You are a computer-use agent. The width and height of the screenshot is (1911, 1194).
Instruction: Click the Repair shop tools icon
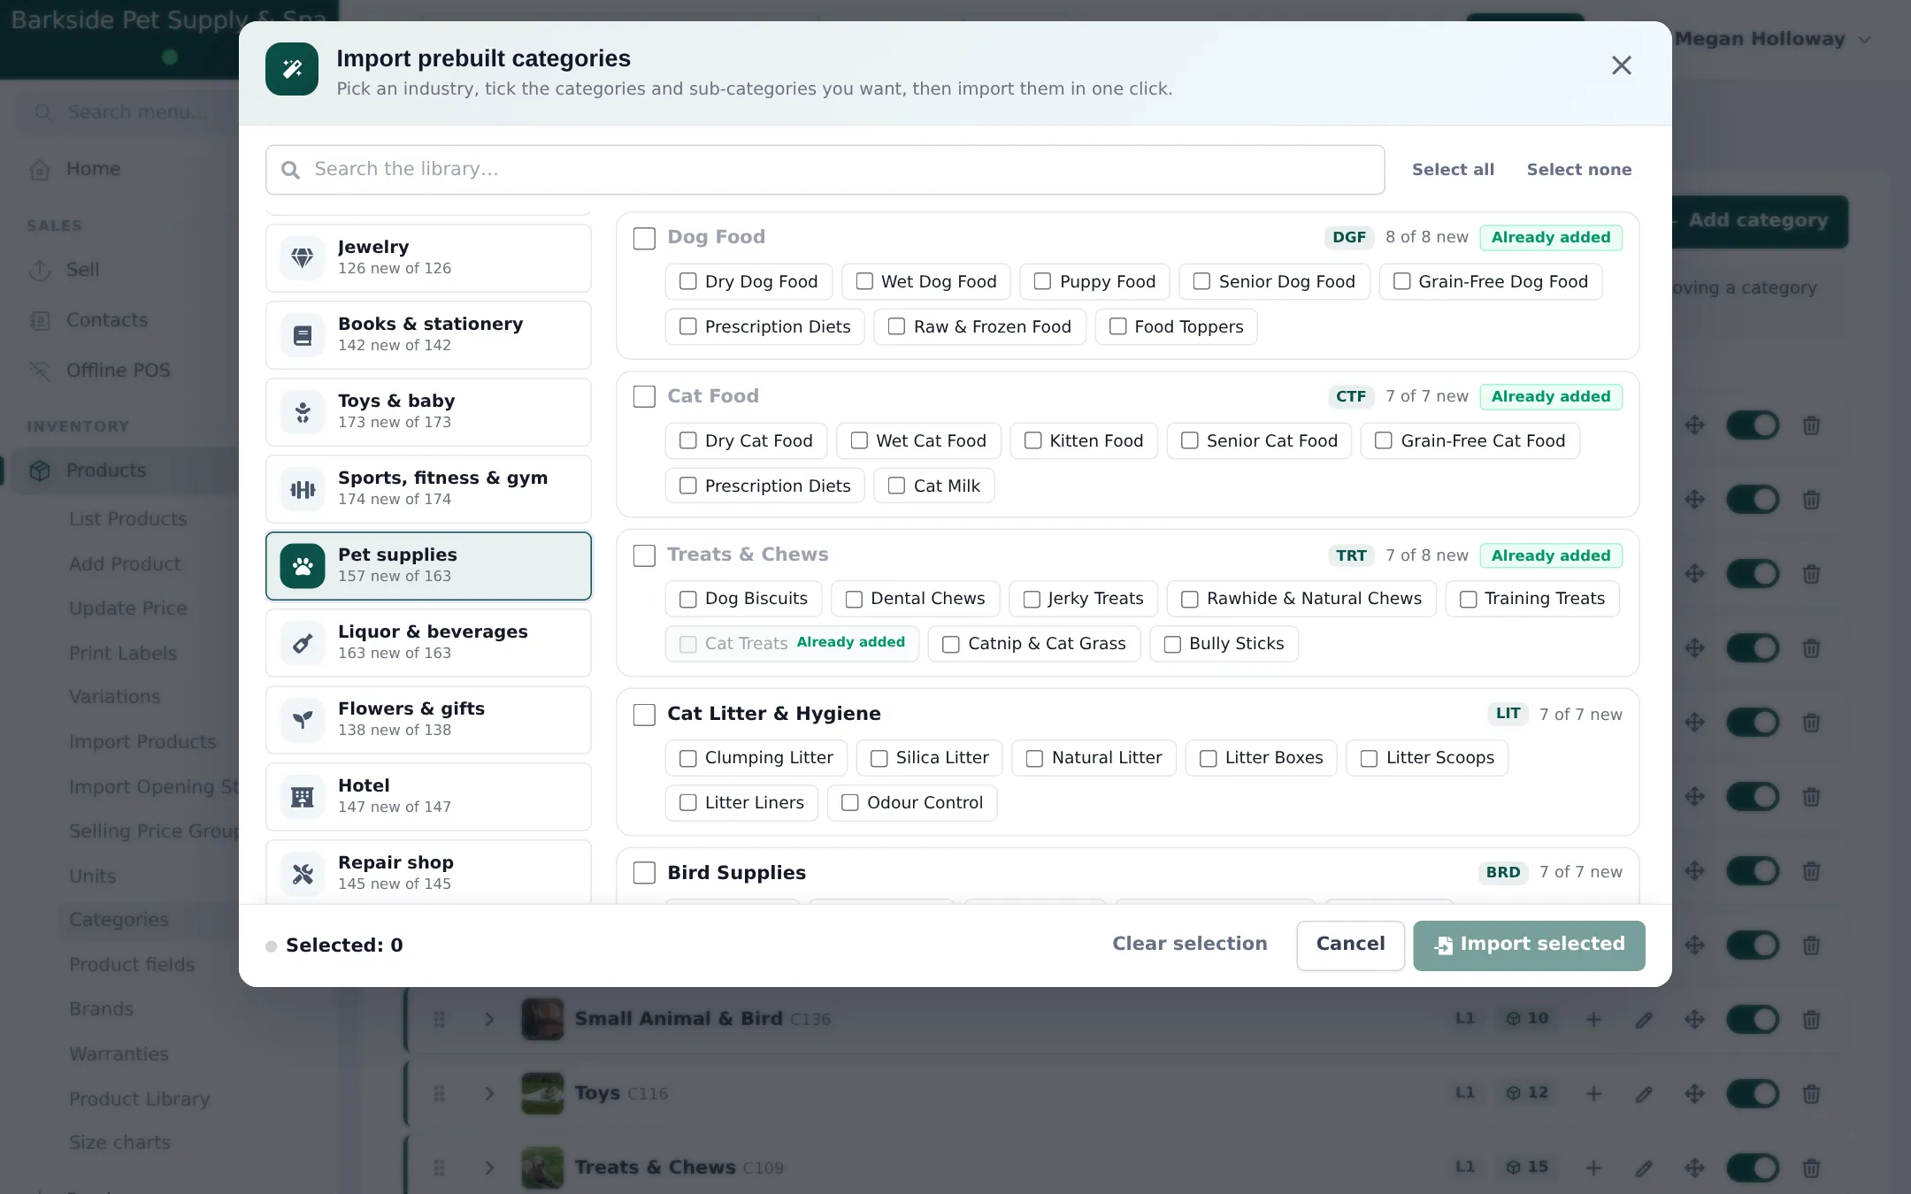303,874
